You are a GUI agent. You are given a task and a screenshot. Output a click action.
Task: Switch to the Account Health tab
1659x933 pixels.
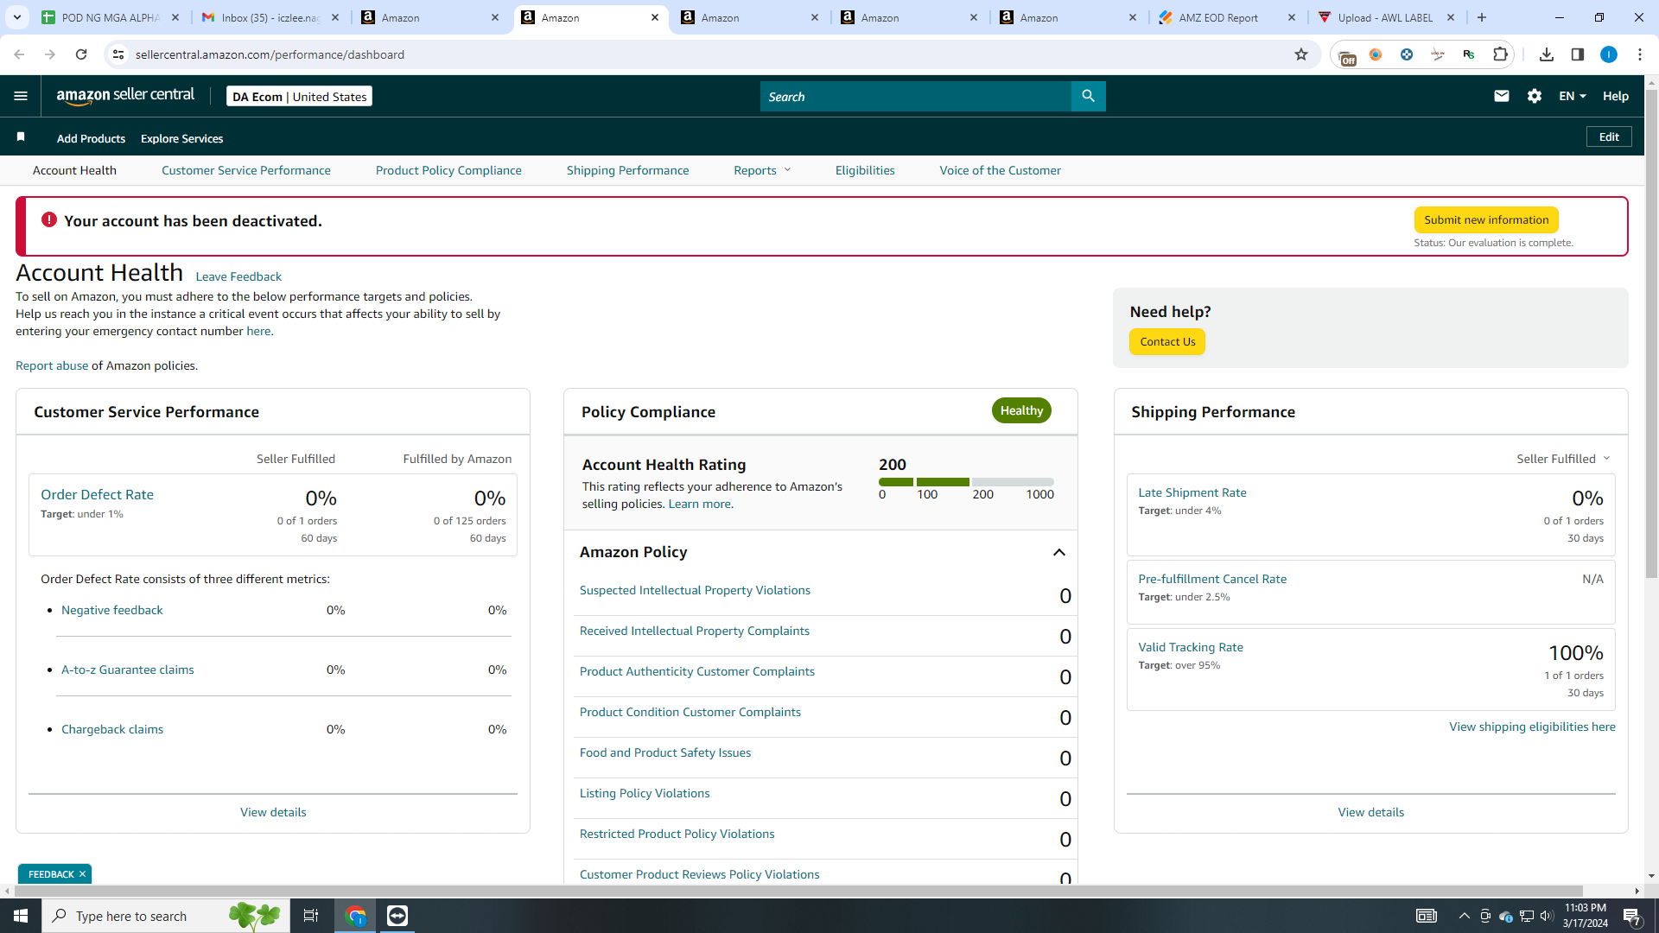(x=74, y=170)
